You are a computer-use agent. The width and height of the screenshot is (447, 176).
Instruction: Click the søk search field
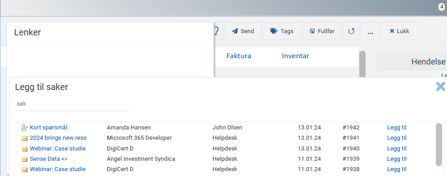point(72,104)
